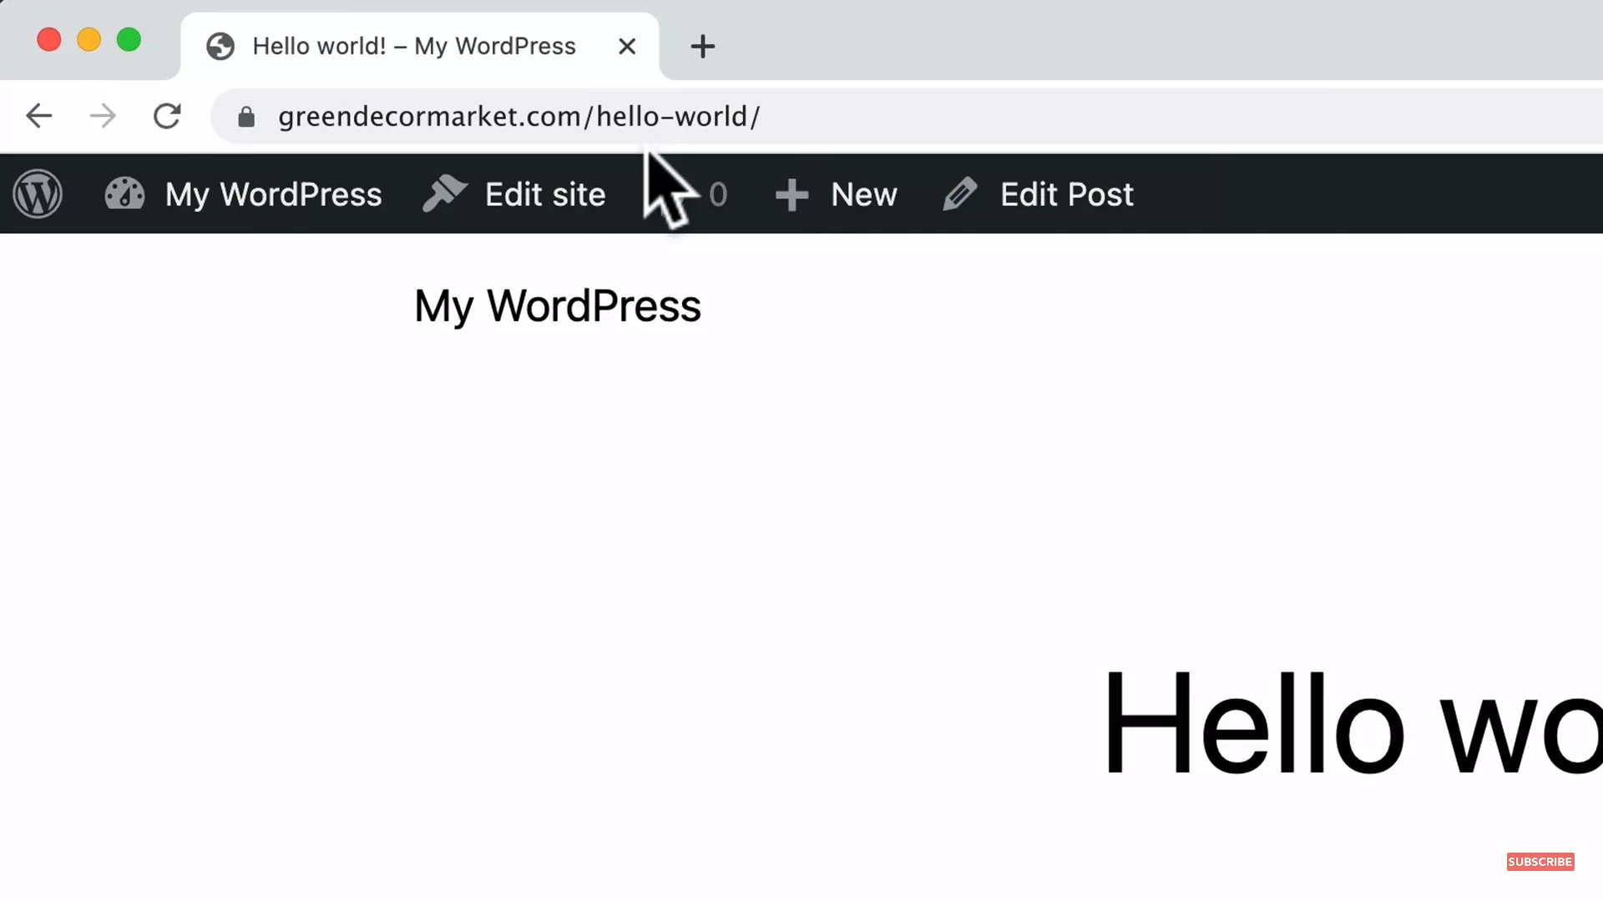The width and height of the screenshot is (1603, 901).
Task: Click the Edit site paintbrush icon
Action: tap(445, 194)
